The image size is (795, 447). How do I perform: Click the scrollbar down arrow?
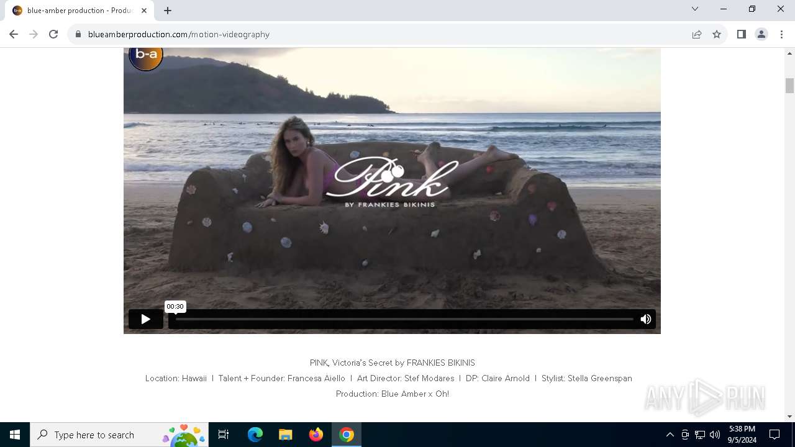(x=789, y=417)
